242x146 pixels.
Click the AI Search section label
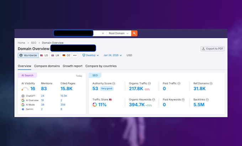coord(27,75)
